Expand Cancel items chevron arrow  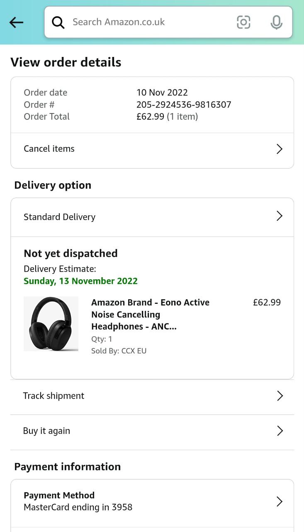280,149
